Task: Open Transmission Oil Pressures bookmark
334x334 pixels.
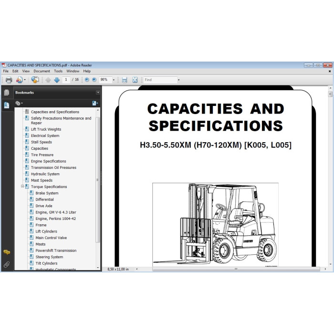Action: pyautogui.click(x=53, y=167)
